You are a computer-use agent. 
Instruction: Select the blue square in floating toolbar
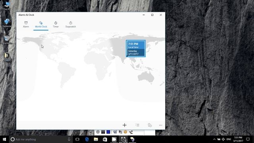coord(108,132)
